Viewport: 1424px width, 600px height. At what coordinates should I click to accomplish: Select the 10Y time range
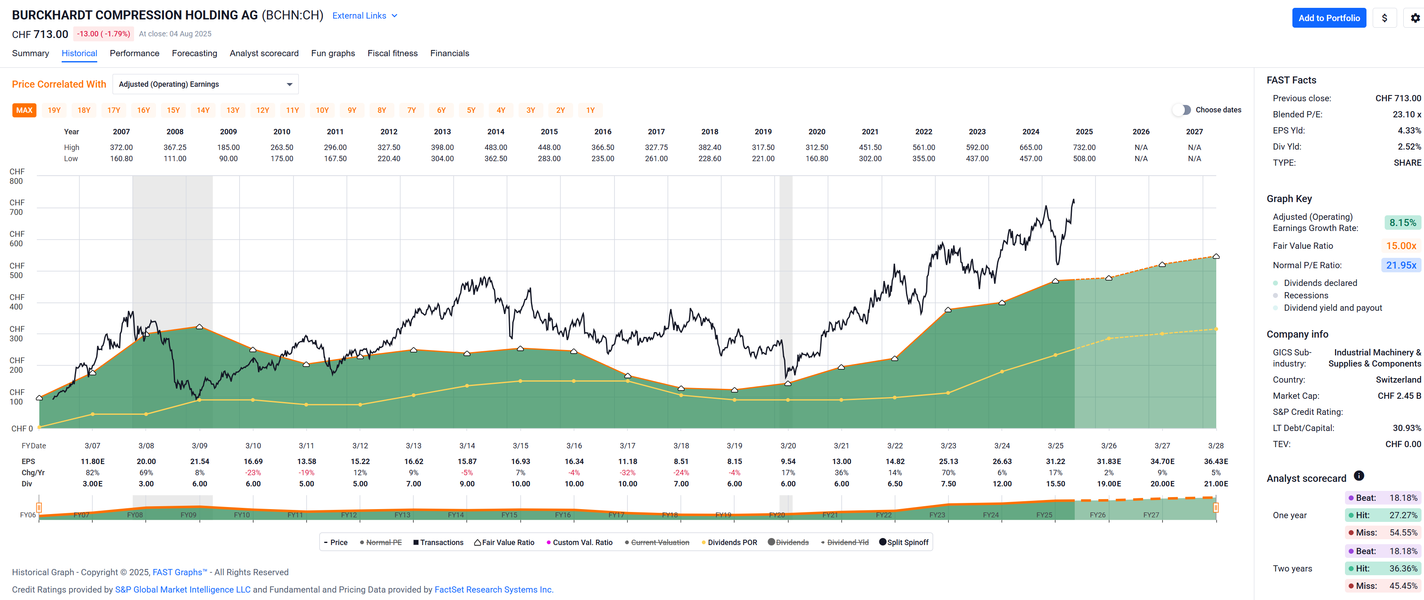click(x=322, y=110)
